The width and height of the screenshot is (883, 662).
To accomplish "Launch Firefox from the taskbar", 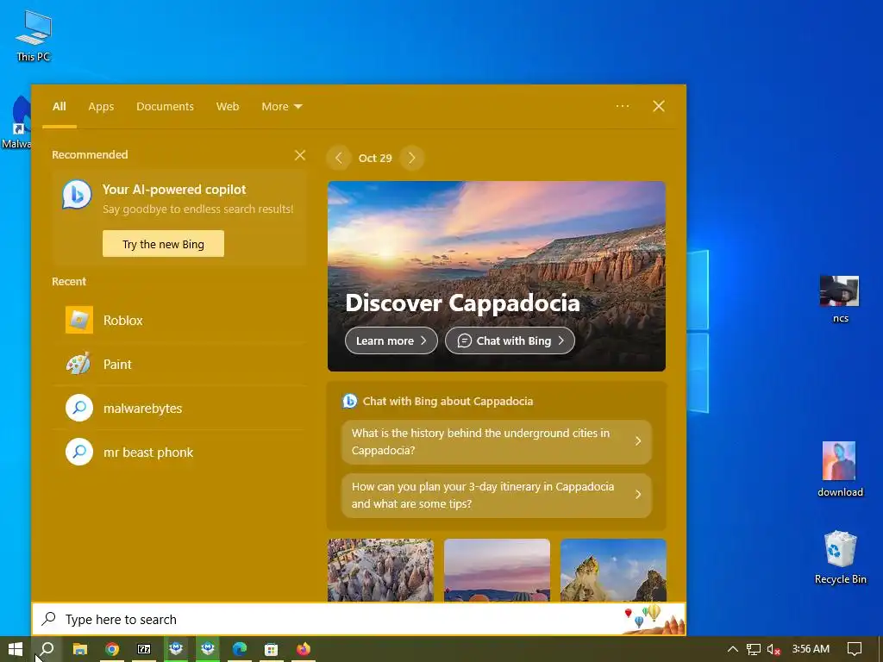I will (x=303, y=649).
